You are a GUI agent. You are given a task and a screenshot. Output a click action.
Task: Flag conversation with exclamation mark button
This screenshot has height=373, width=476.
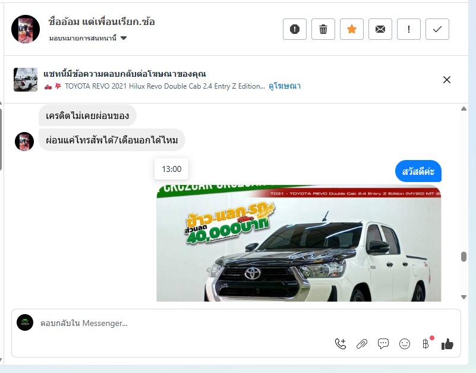tap(409, 29)
